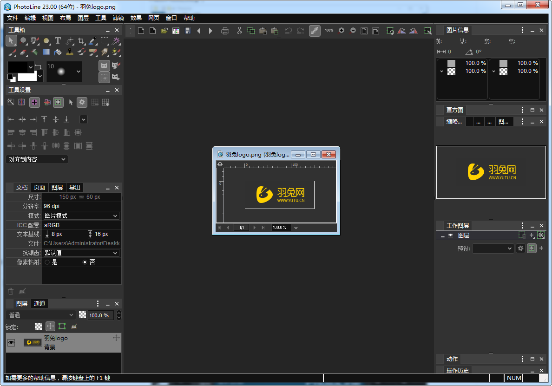Select the smudge finger tool
Screen dimensions: 552x386
pos(105,52)
